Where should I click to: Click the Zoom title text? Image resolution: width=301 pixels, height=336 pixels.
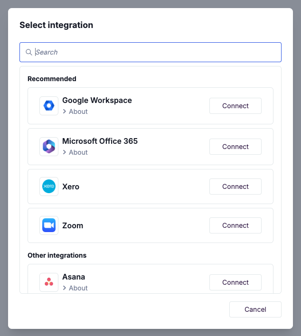[x=73, y=225]
